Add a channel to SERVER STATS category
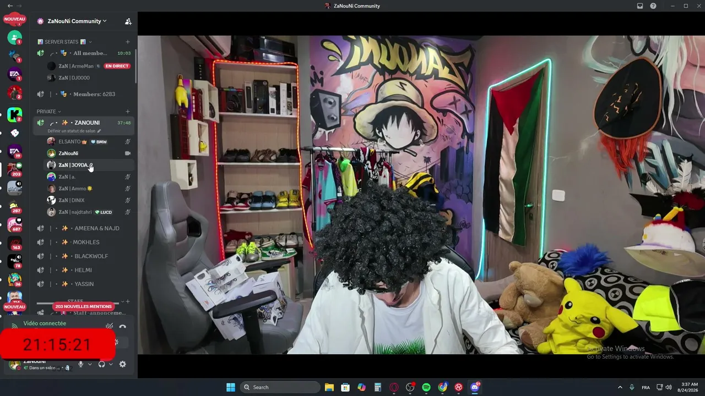 (128, 42)
